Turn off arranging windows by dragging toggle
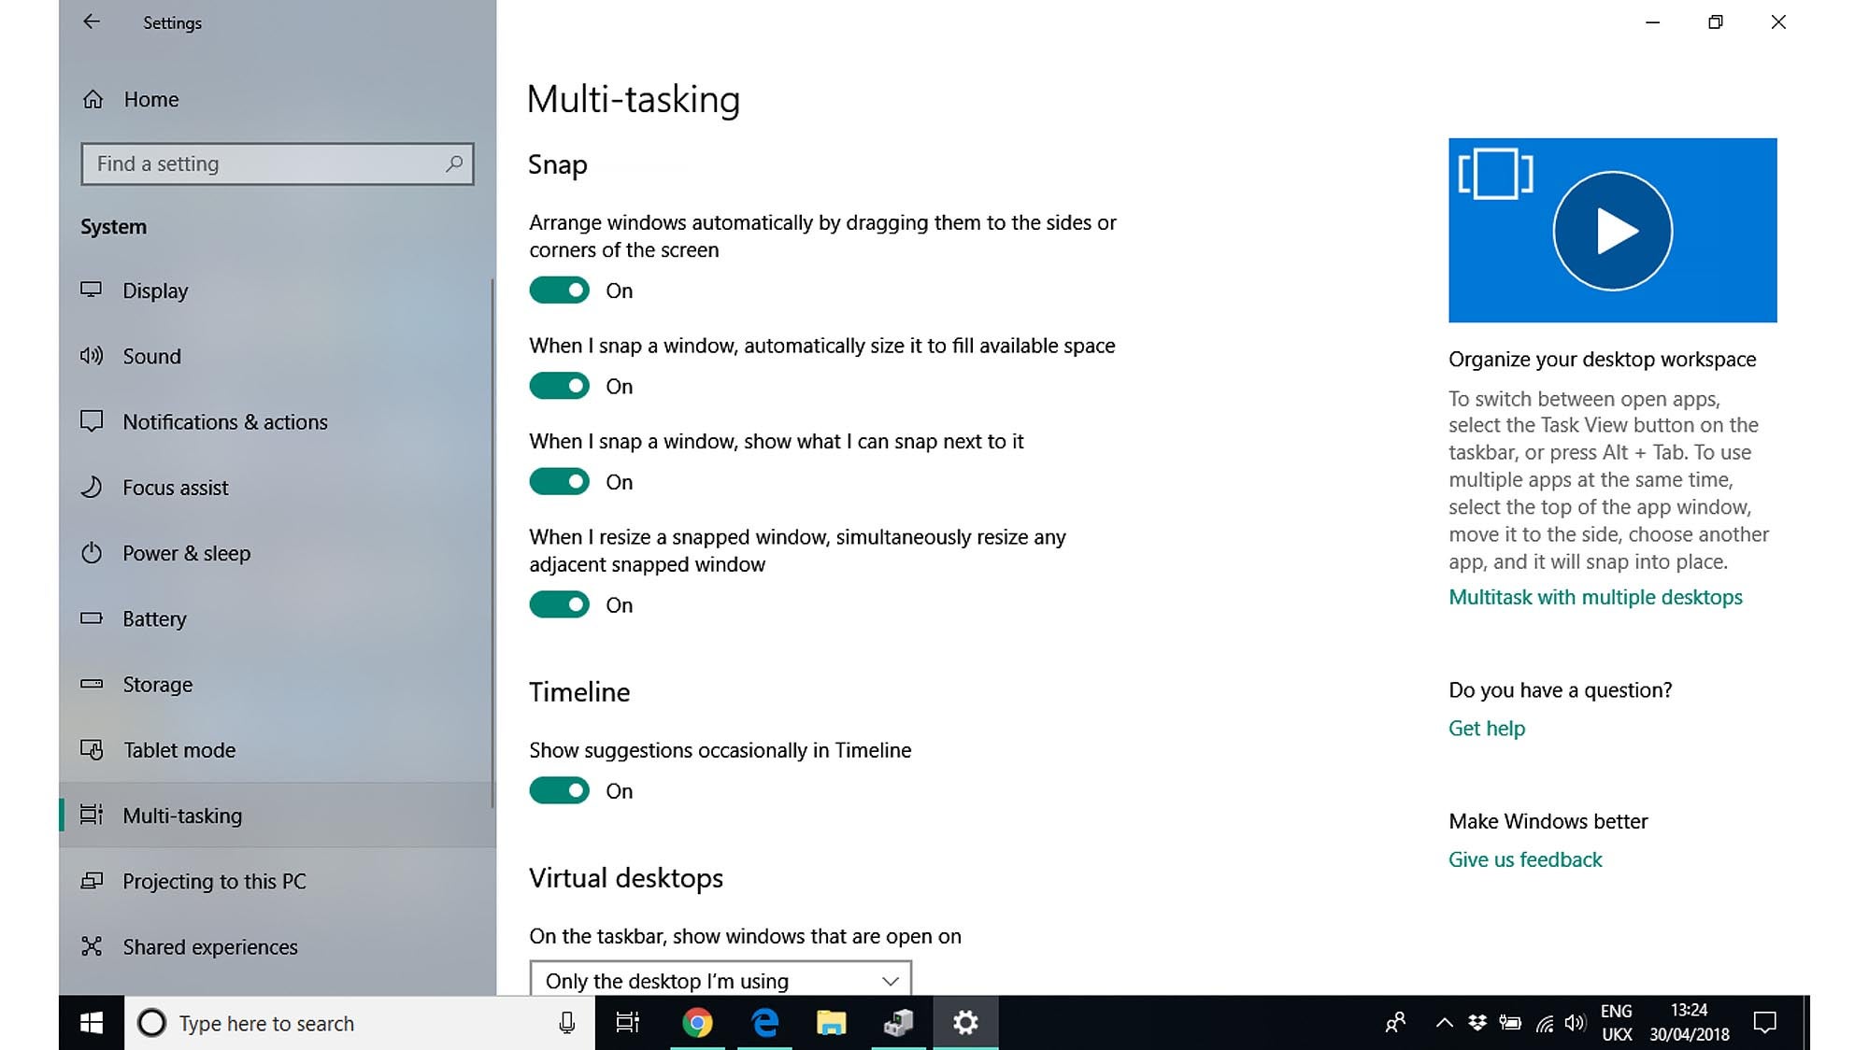The width and height of the screenshot is (1869, 1050). pos(559,291)
